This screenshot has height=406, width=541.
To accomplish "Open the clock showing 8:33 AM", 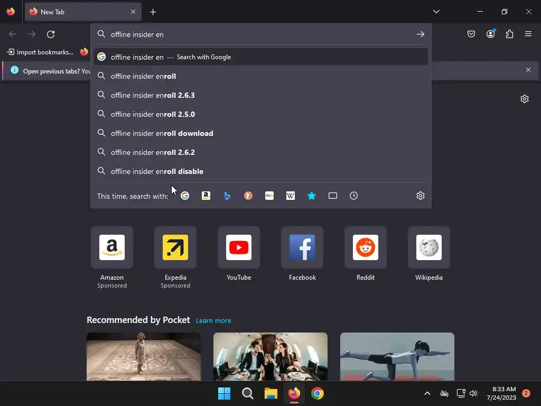I will pos(501,393).
